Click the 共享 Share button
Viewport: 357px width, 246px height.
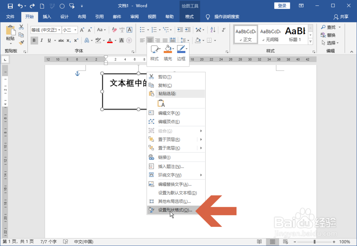341,17
